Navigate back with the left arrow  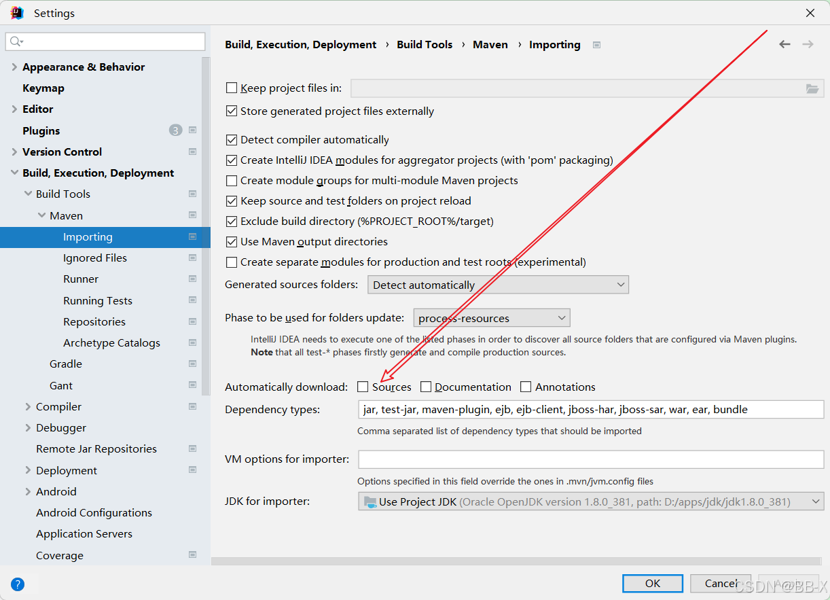784,44
